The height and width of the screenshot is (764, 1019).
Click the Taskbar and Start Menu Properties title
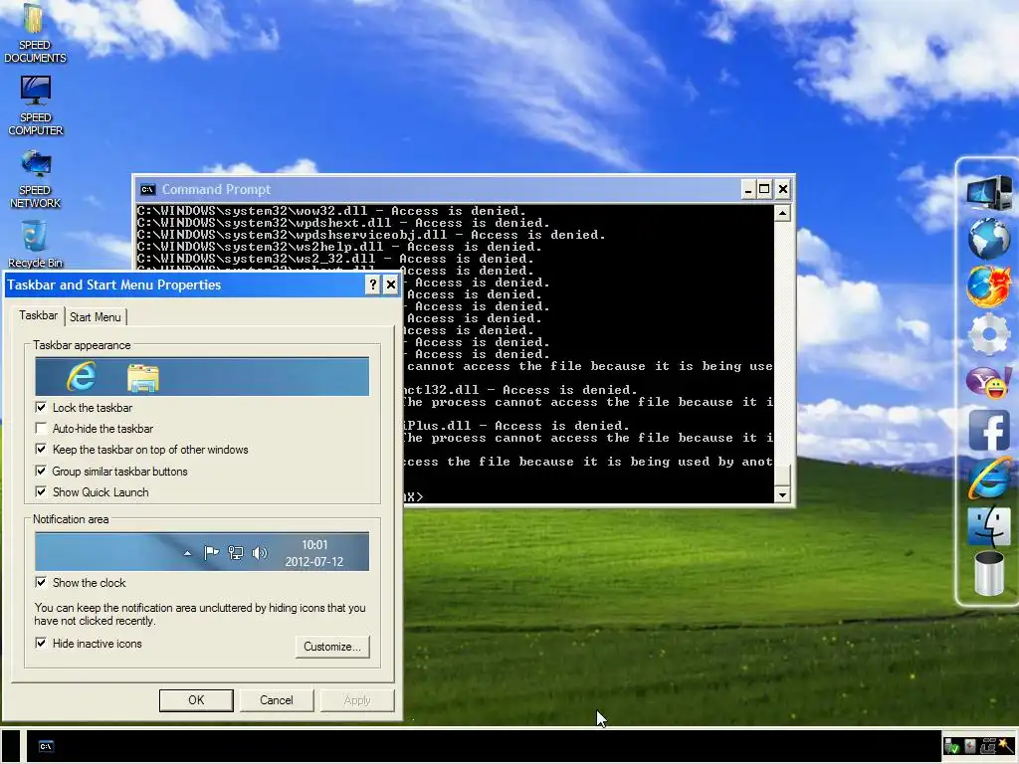[114, 285]
